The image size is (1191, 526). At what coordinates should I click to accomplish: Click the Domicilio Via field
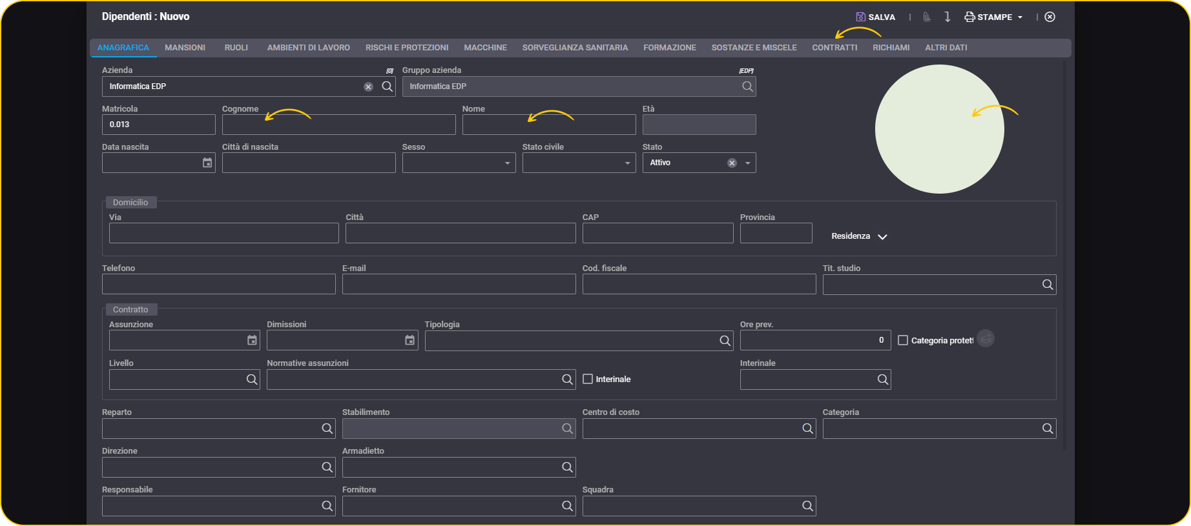(224, 233)
